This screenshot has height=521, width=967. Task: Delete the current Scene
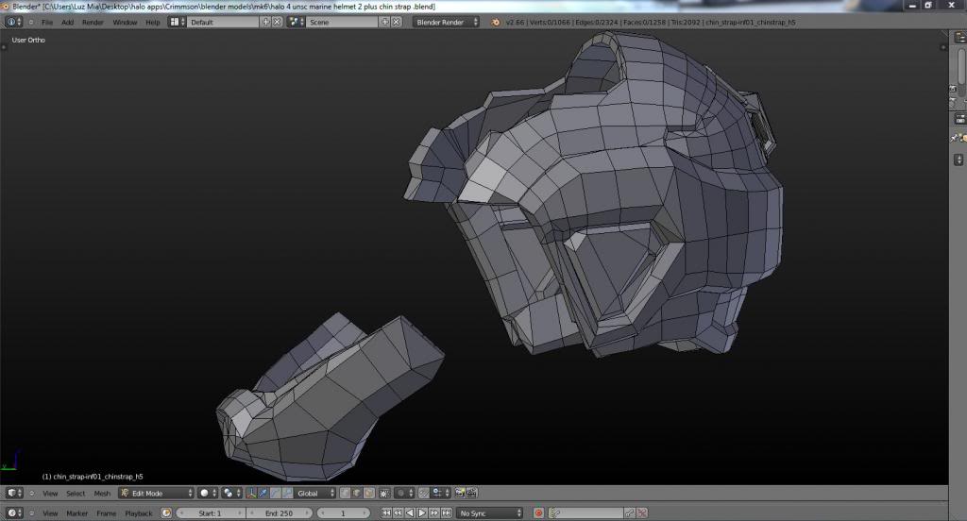(x=397, y=22)
